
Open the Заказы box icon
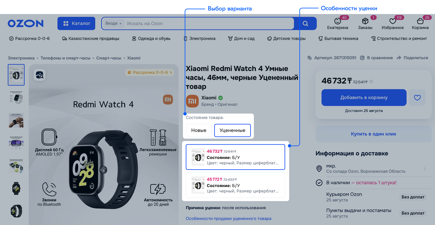coord(365,21)
